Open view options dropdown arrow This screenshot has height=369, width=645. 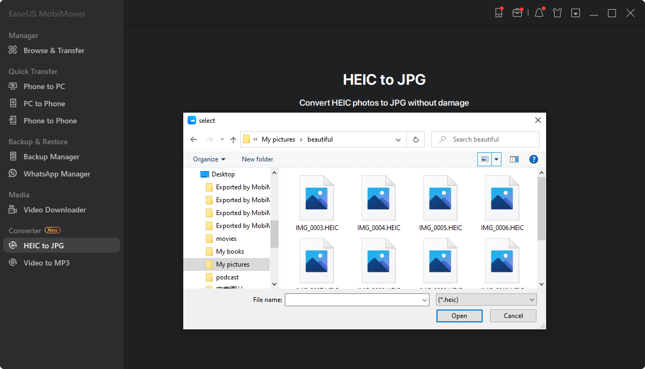pyautogui.click(x=497, y=159)
